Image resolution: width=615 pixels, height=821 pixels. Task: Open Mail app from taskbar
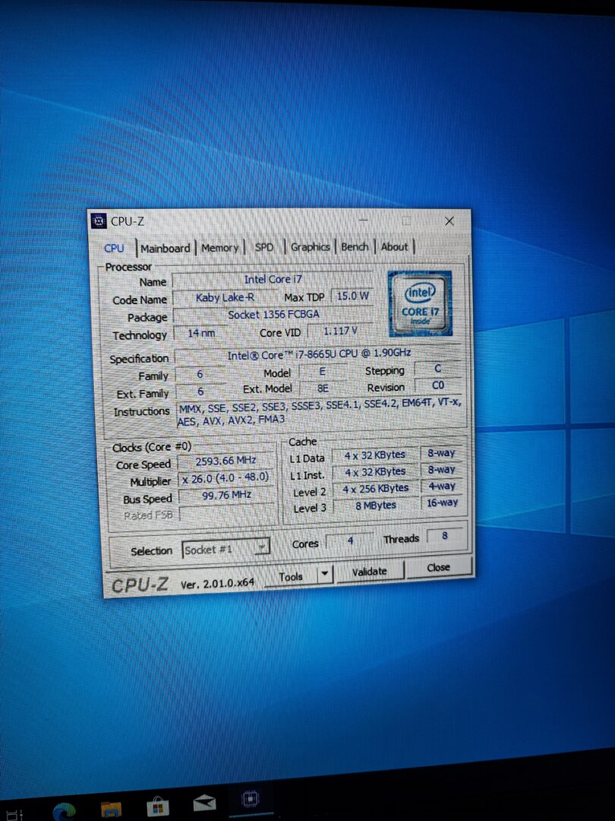[204, 803]
